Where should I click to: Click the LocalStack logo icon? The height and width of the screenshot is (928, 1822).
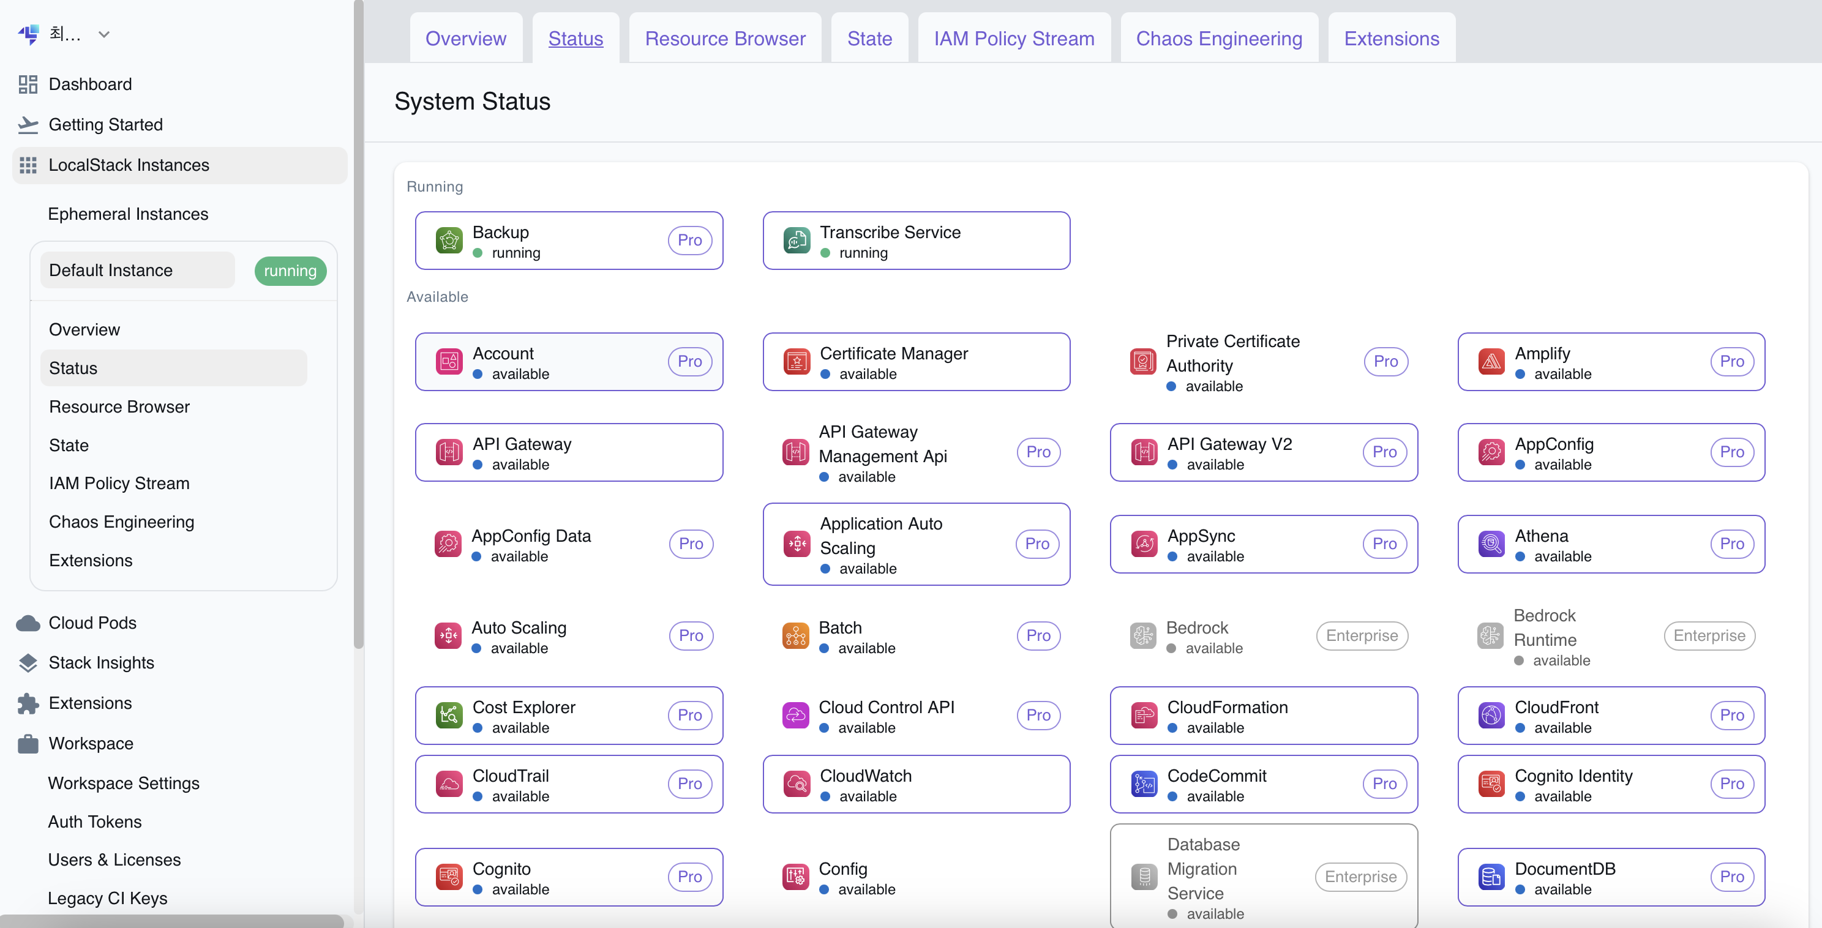pyautogui.click(x=28, y=34)
